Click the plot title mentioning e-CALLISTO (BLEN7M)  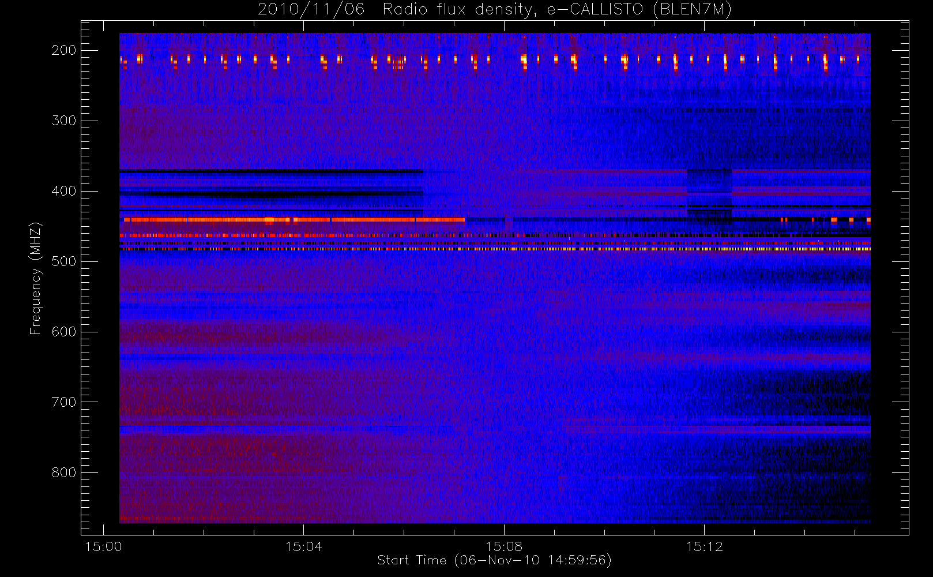495,9
